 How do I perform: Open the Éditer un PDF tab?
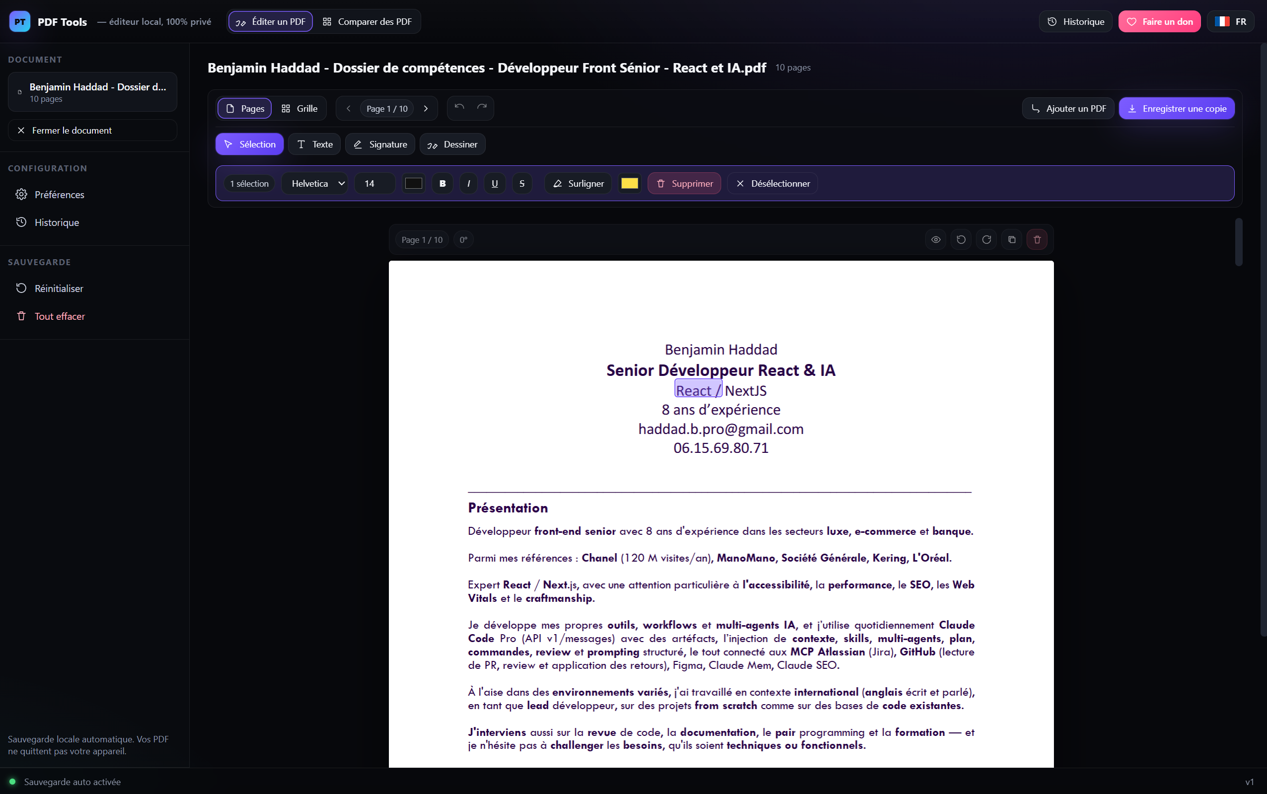(270, 21)
